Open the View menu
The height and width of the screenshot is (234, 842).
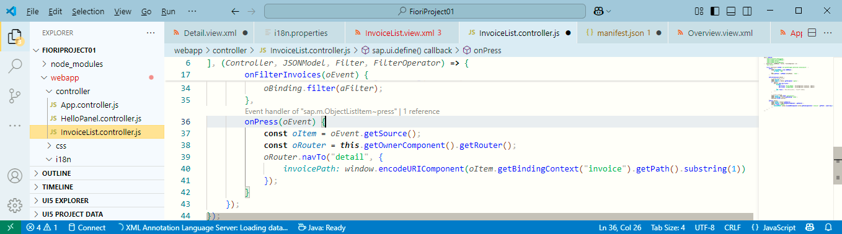click(123, 12)
